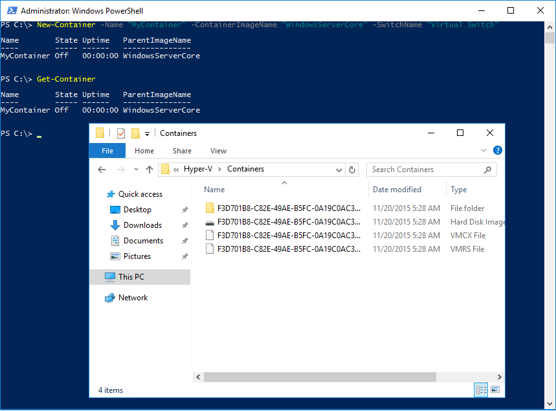Maximize the Containers Explorer window

(x=460, y=133)
